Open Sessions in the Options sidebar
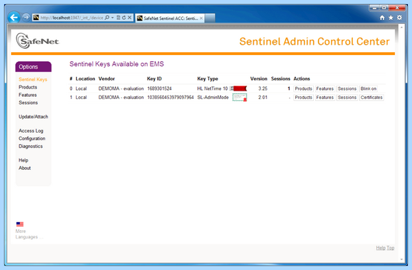 28,102
